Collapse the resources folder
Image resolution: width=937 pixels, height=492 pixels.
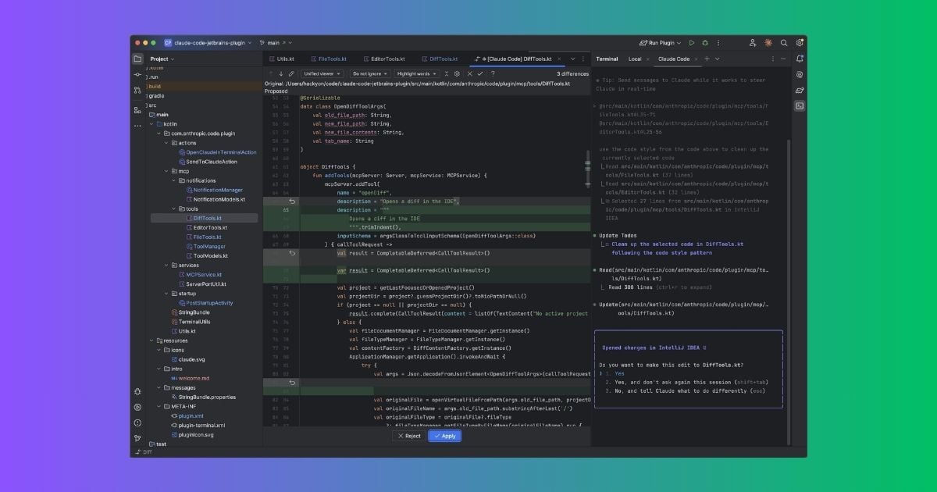pos(153,340)
